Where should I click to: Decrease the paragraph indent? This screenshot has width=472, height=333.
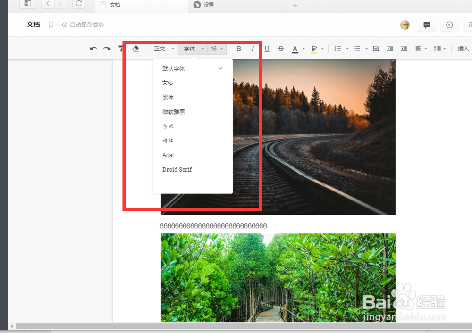click(x=404, y=49)
